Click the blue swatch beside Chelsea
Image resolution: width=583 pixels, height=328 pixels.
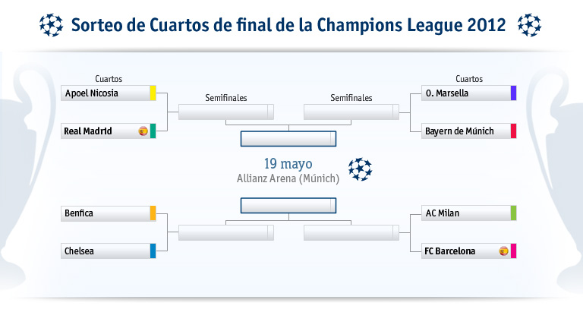pos(153,251)
